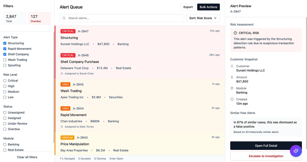The image size is (307, 162).
Task: Click "Based on 23 historically similar alerts"
Action: point(256,132)
